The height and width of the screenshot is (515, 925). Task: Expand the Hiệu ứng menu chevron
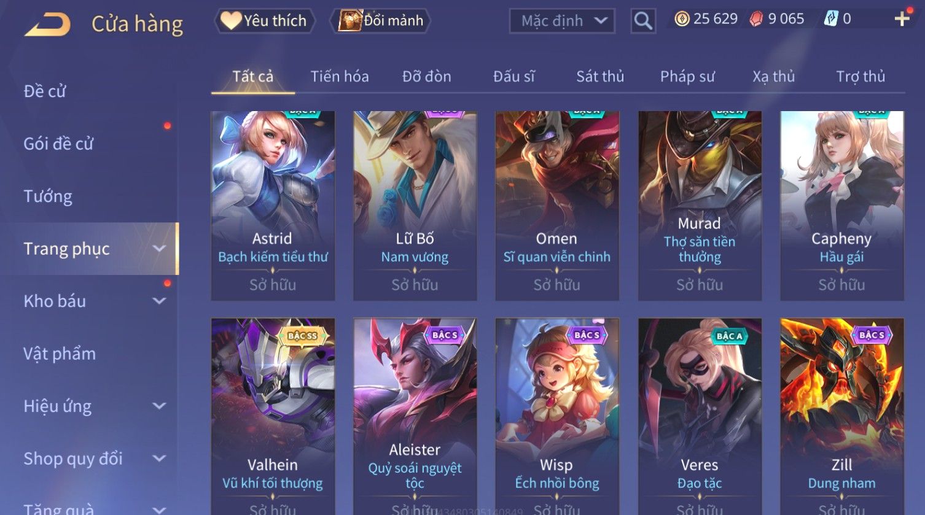coord(159,406)
